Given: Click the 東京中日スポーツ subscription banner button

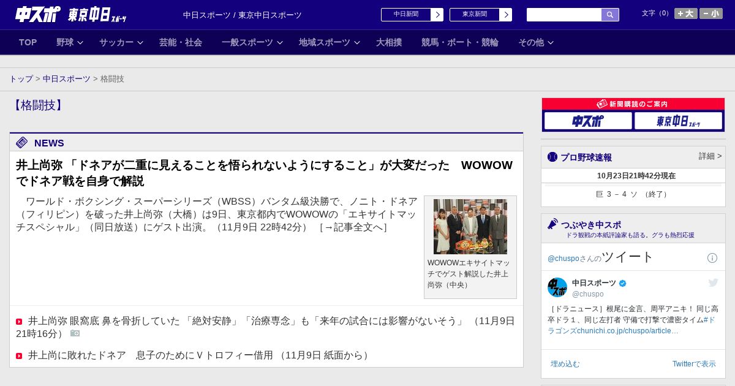Looking at the screenshot, I should pos(678,121).
